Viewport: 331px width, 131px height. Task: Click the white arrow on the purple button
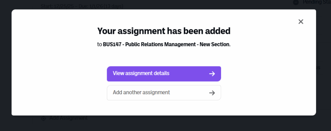click(212, 74)
